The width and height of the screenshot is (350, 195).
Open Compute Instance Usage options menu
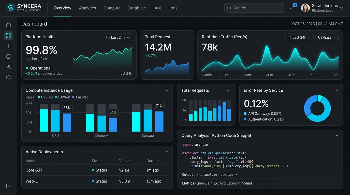tap(166, 90)
